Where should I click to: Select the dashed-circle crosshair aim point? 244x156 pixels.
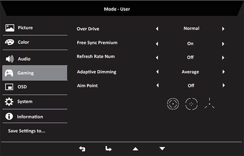click(x=192, y=104)
